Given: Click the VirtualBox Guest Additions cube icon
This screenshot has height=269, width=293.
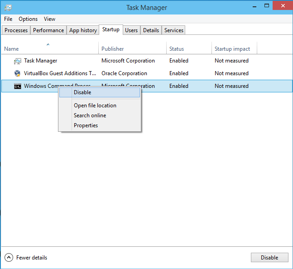Looking at the screenshot, I should click(17, 73).
